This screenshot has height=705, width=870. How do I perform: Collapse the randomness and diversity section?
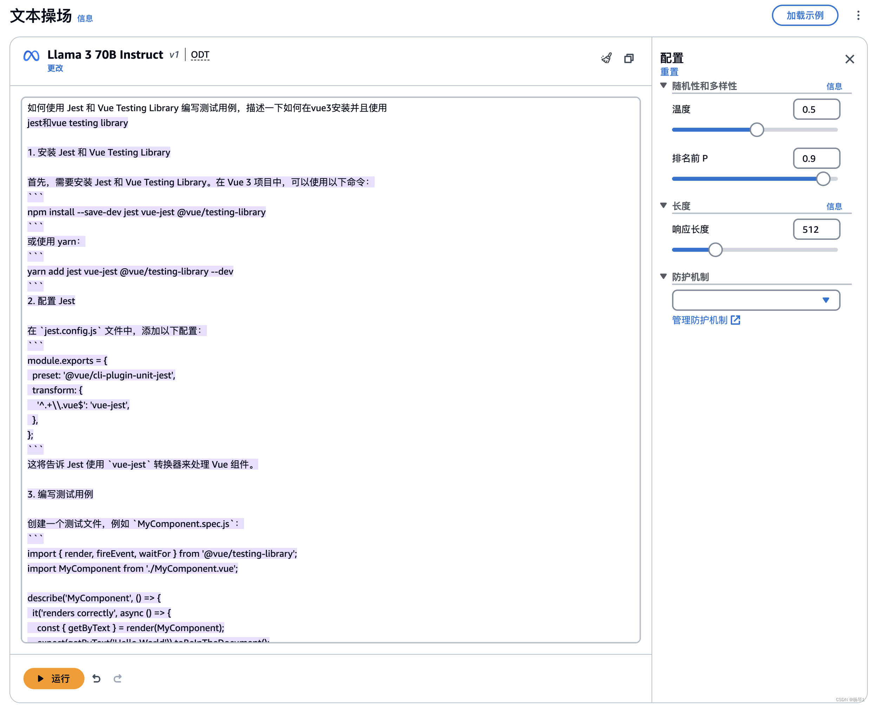[663, 86]
